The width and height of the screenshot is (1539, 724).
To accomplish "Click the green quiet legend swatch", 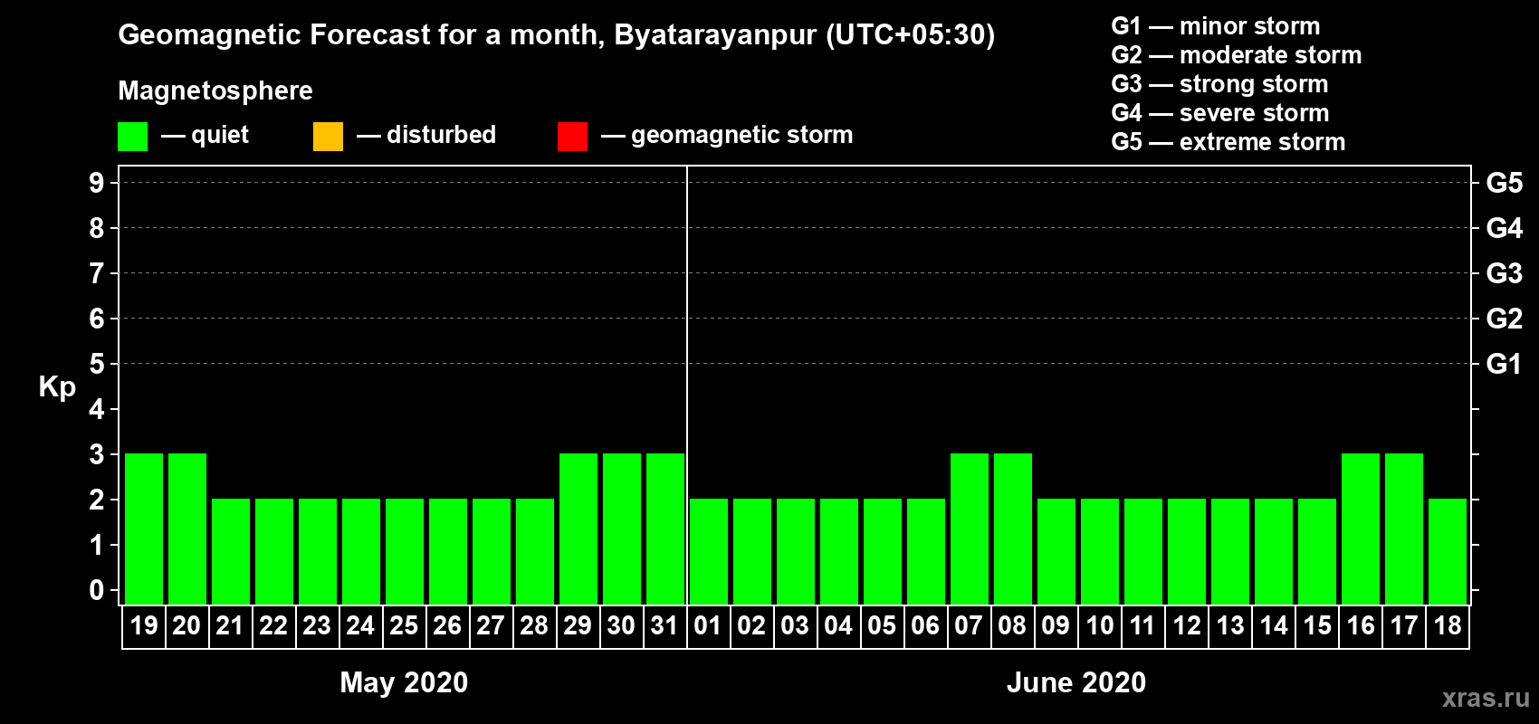I will click(x=132, y=137).
